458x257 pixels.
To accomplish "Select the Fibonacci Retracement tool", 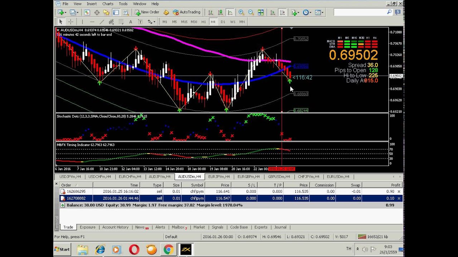I will pos(121,22).
